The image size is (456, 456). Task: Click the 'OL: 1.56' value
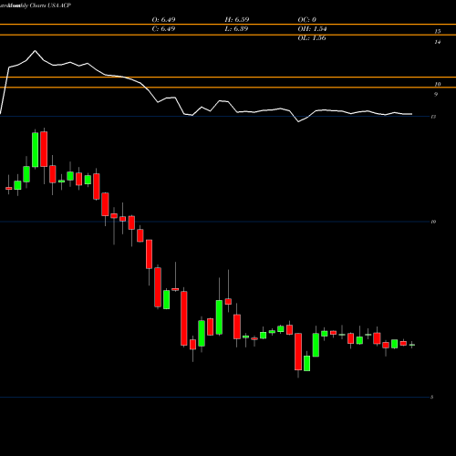(x=312, y=38)
